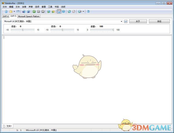The image size is (174, 133).
Task: Click the 音量 volume slider track
Action: pyautogui.click(x=102, y=30)
